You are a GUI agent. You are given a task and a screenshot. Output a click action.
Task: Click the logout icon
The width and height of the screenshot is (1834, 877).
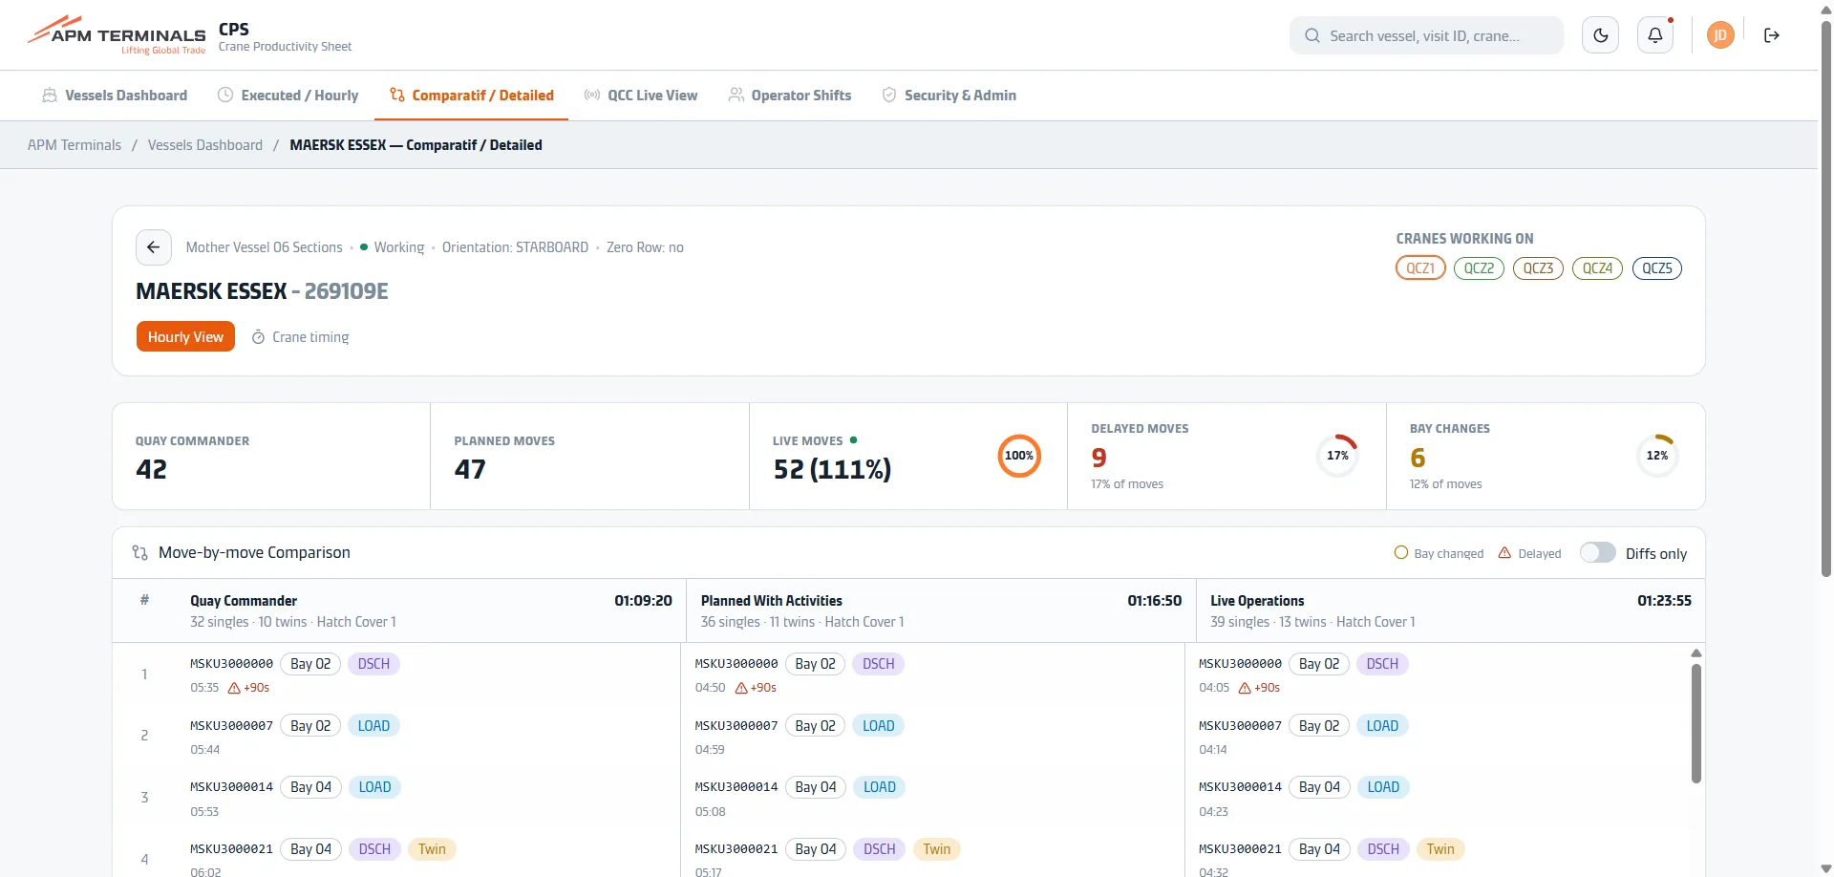[1772, 35]
